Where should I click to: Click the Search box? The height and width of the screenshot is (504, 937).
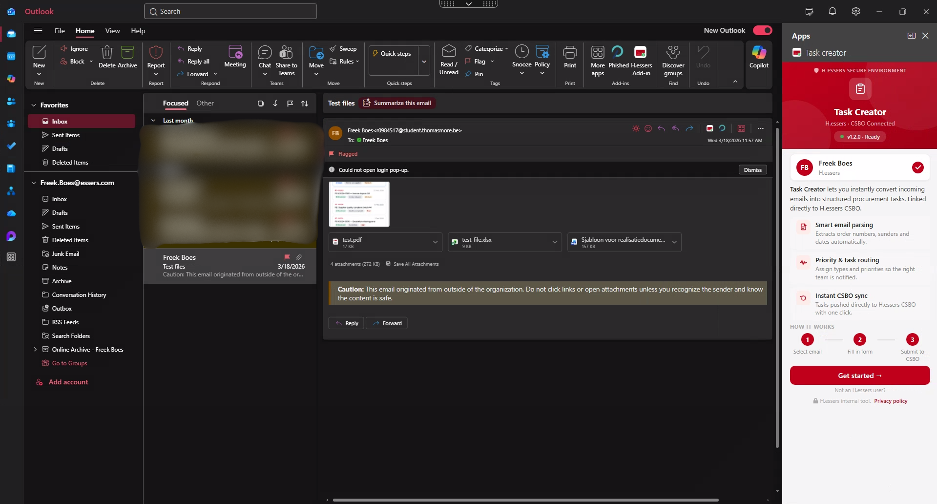click(x=230, y=11)
